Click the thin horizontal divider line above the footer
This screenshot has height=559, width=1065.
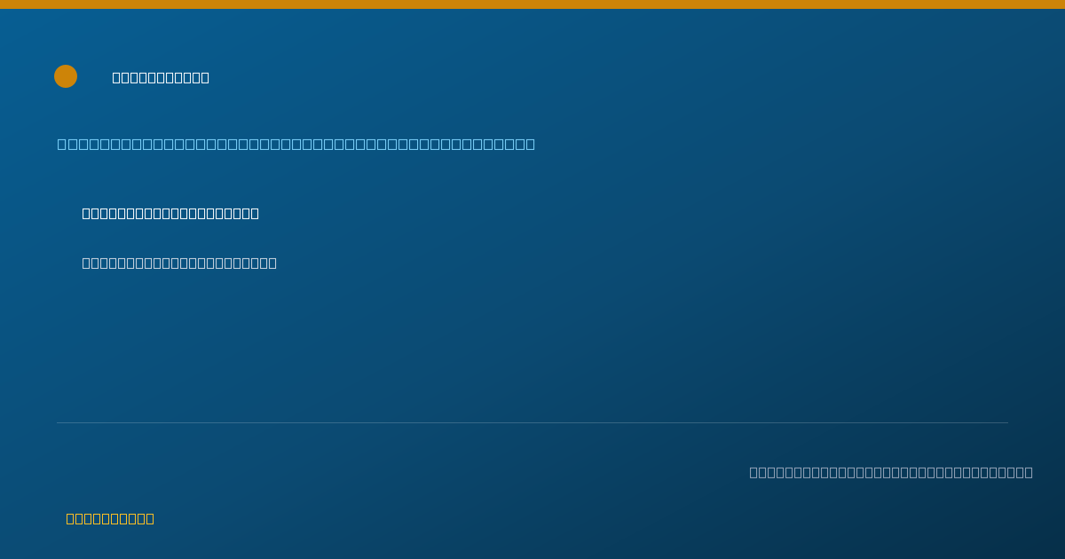pos(532,422)
